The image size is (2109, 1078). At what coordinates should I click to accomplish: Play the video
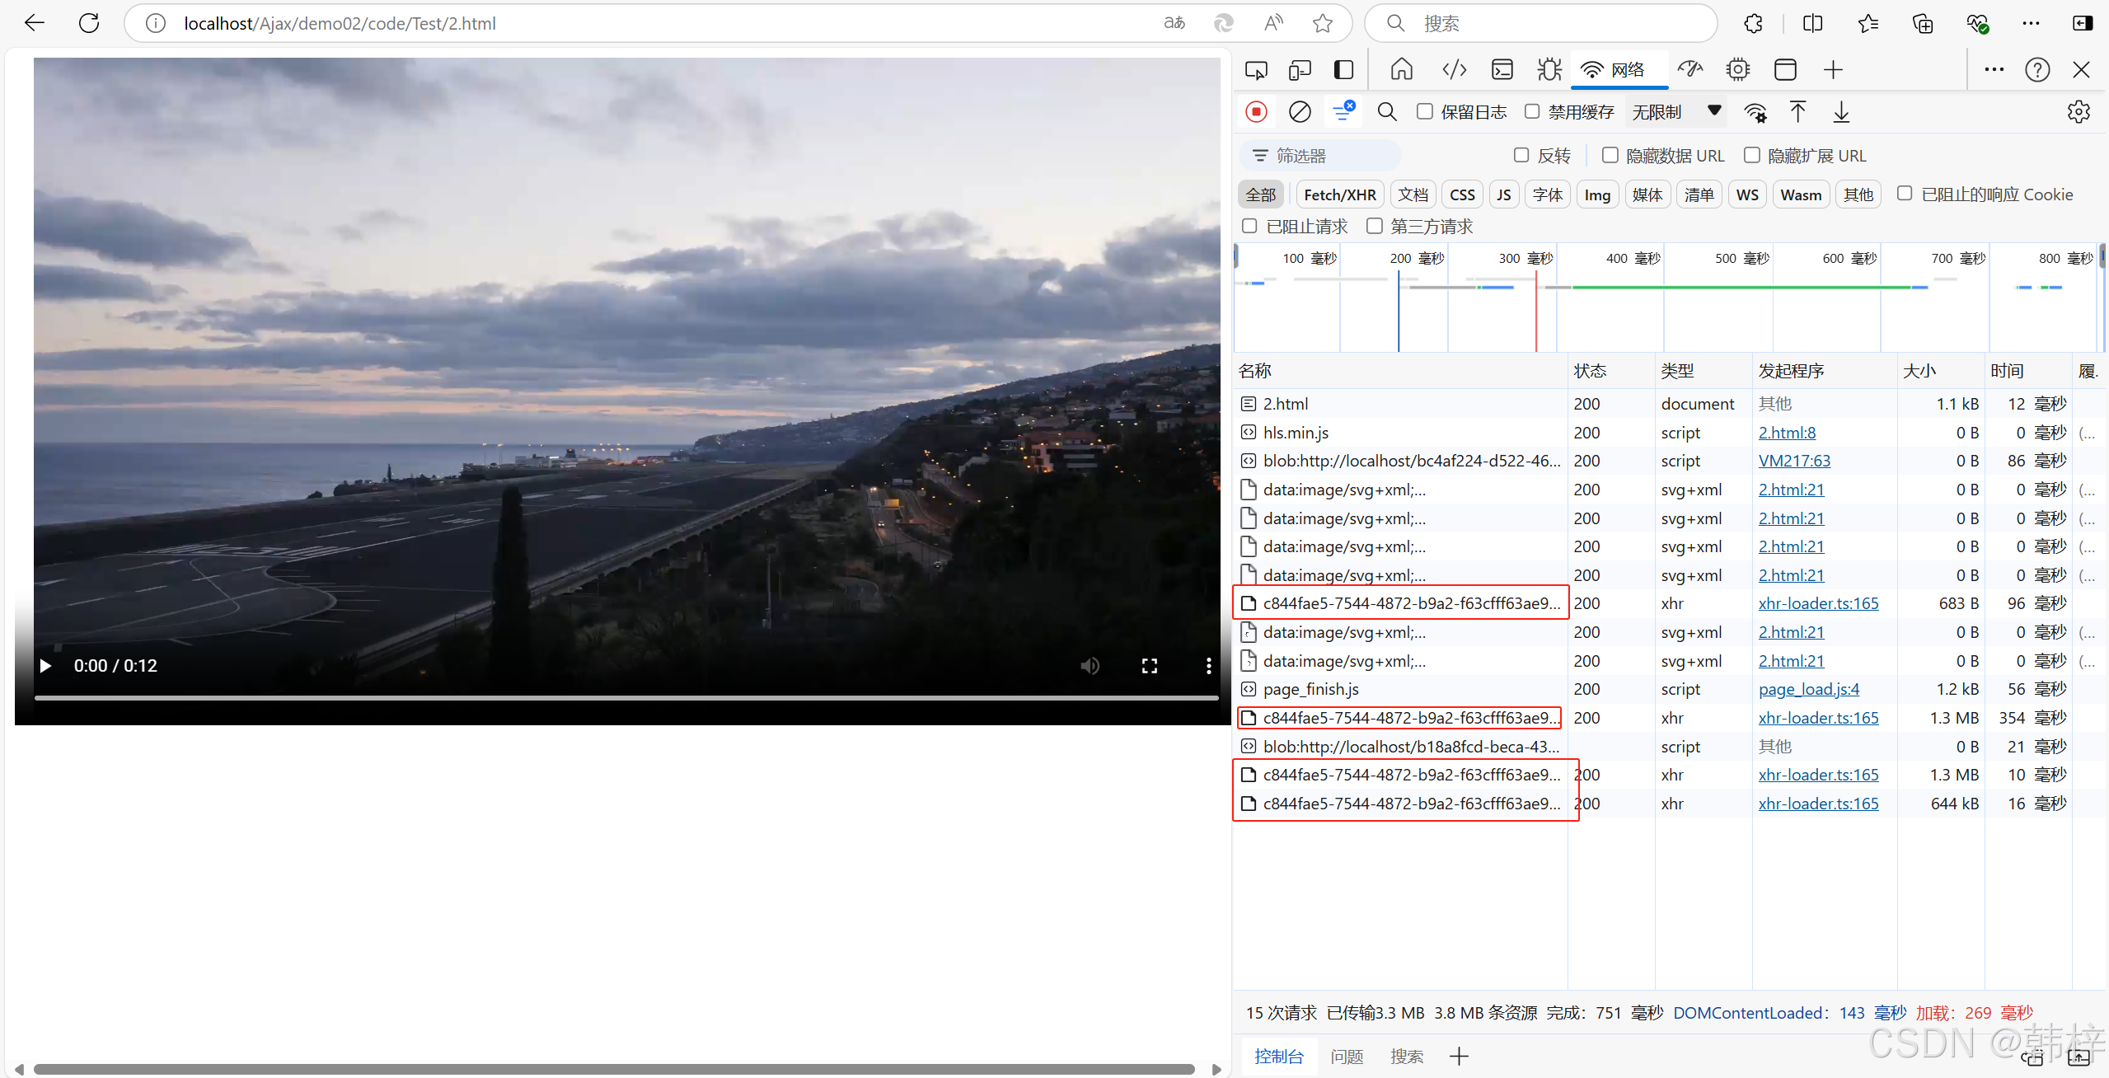click(x=45, y=665)
